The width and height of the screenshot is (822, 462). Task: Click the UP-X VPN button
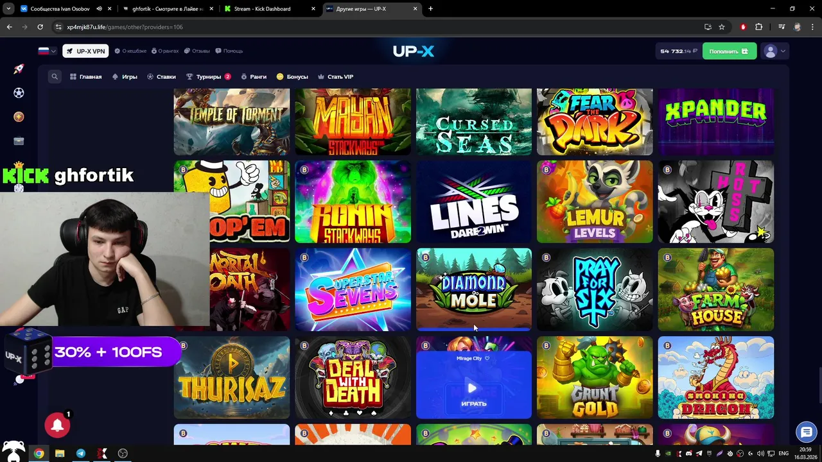click(85, 51)
